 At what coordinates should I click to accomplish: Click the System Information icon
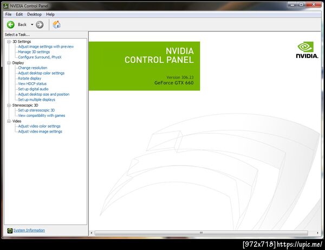[x=10, y=231]
